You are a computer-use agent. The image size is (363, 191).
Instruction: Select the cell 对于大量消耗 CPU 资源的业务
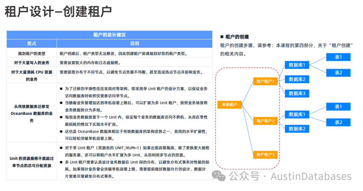[x=32, y=75]
